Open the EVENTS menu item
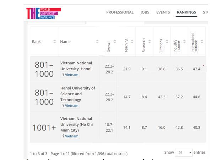 [x=163, y=12]
